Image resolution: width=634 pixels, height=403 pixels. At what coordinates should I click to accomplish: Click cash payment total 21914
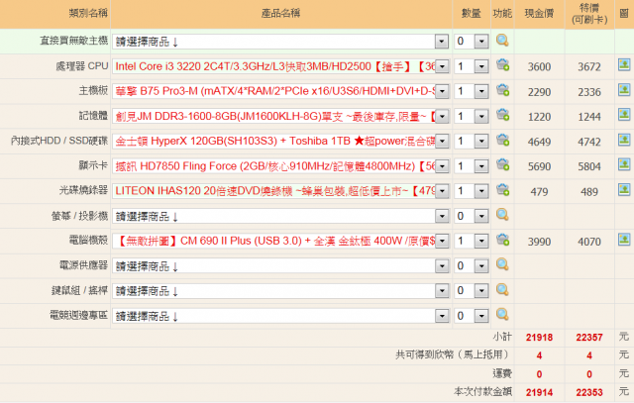539,392
